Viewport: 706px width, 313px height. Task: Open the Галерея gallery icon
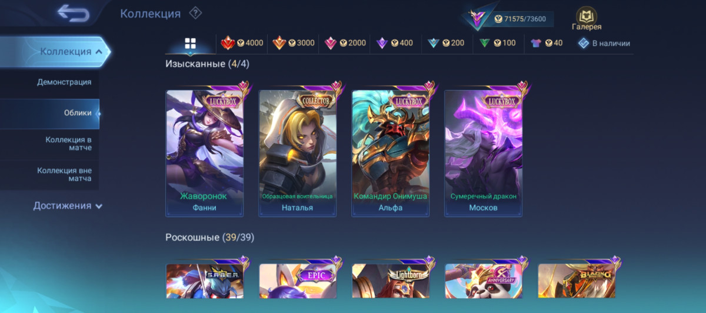pyautogui.click(x=587, y=19)
